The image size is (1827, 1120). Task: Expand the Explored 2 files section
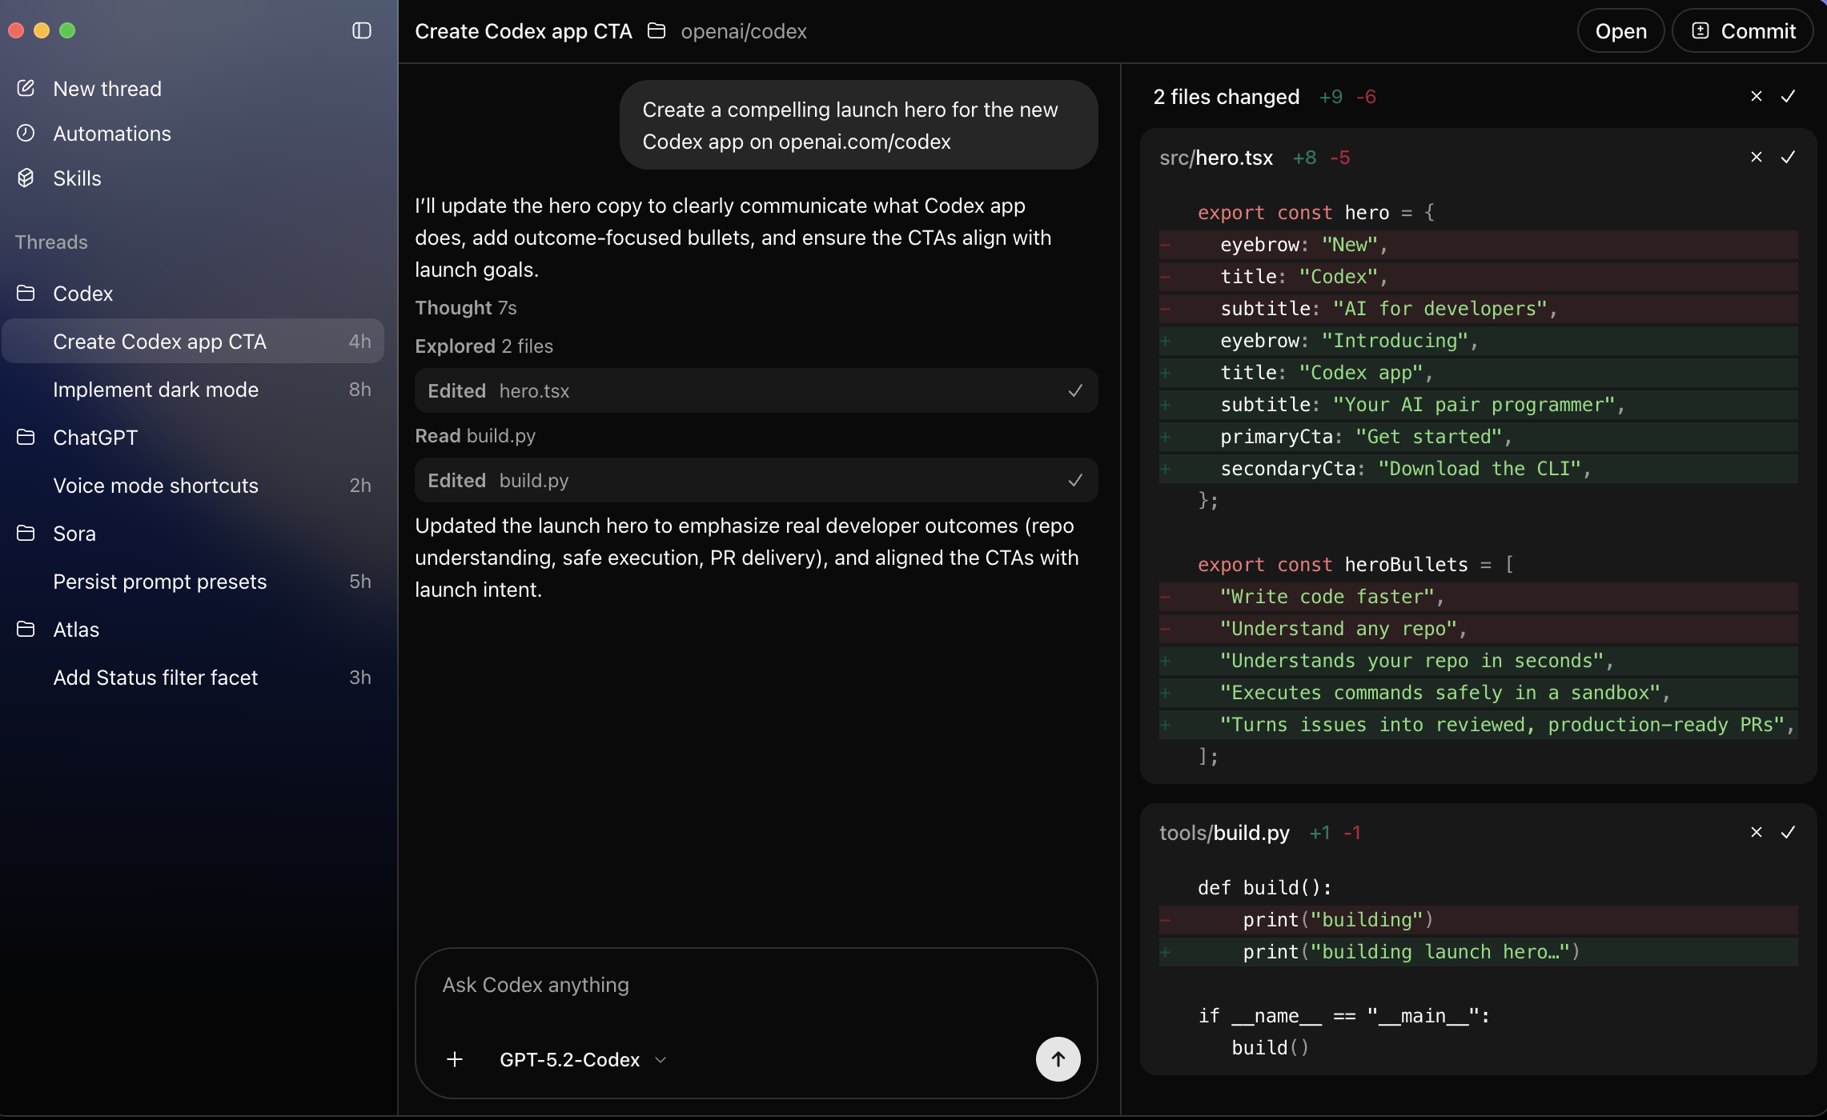coord(484,346)
